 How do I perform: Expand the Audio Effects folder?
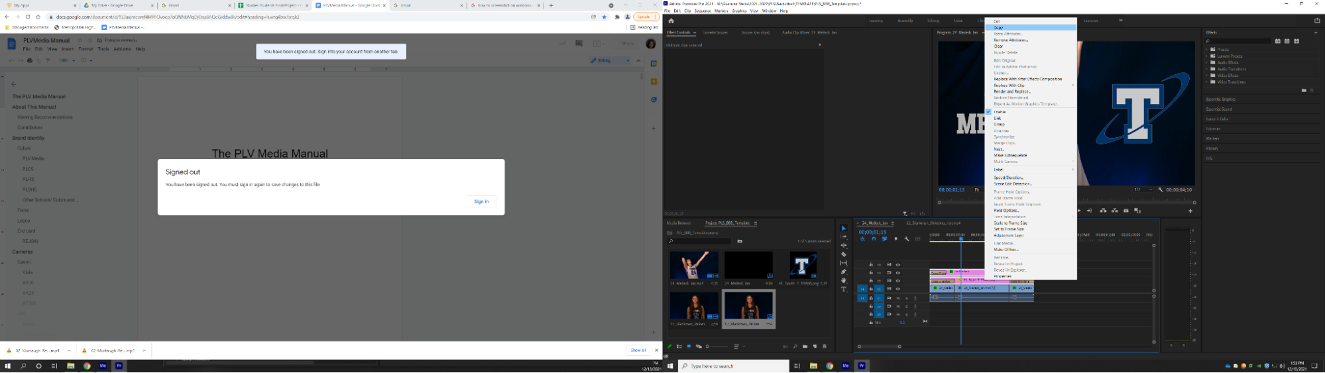tap(1207, 62)
